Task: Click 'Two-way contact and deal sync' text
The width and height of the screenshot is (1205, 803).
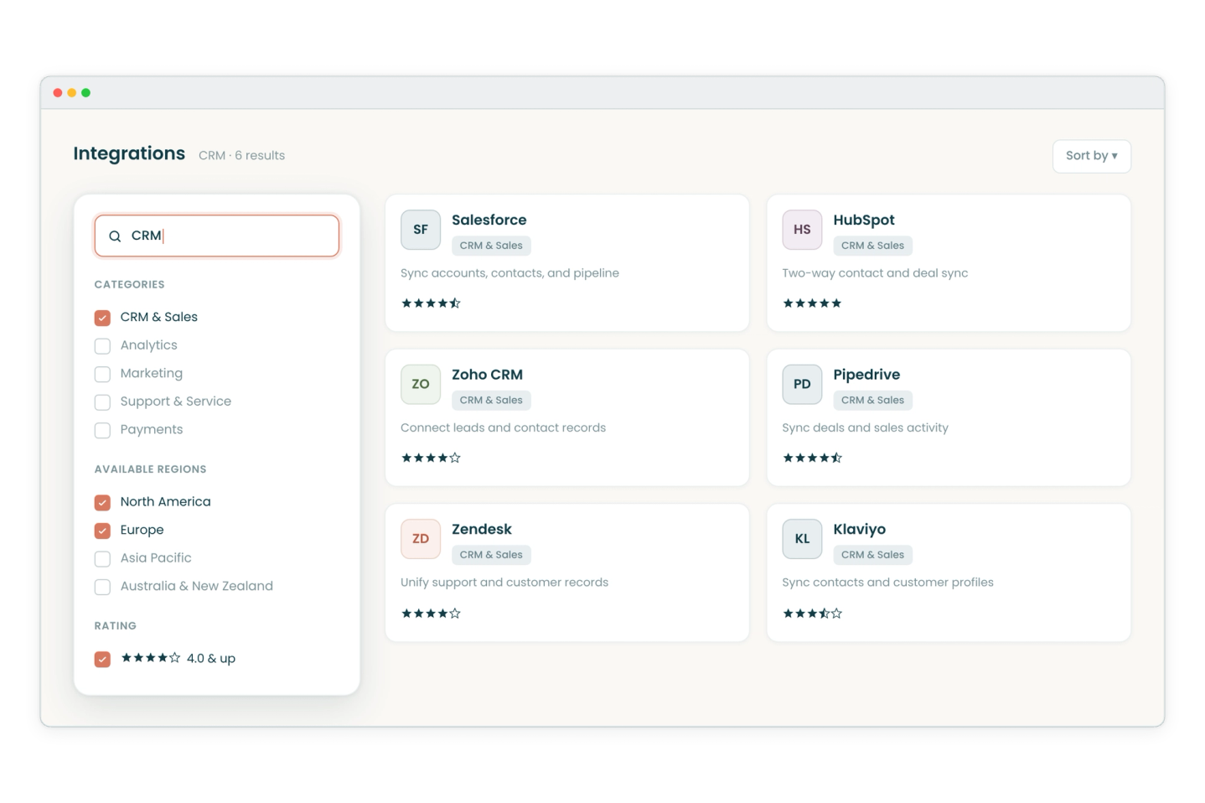Action: coord(875,273)
